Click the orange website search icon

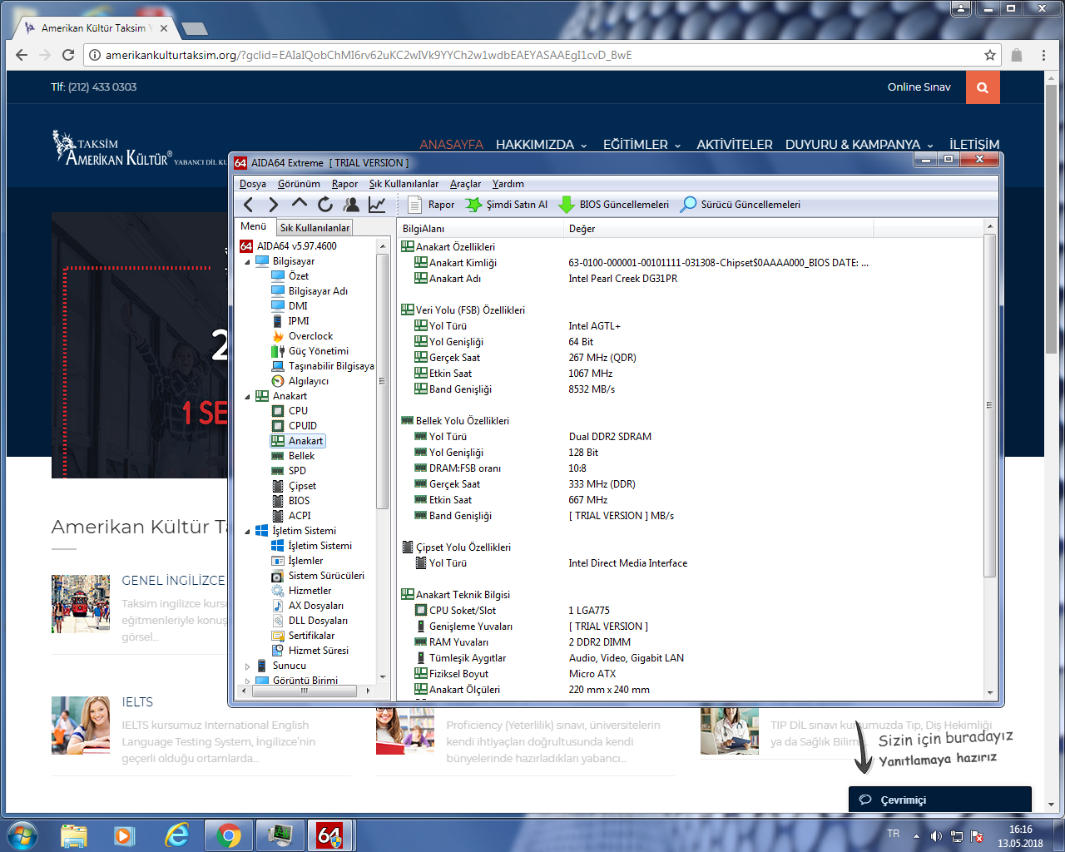tap(983, 87)
